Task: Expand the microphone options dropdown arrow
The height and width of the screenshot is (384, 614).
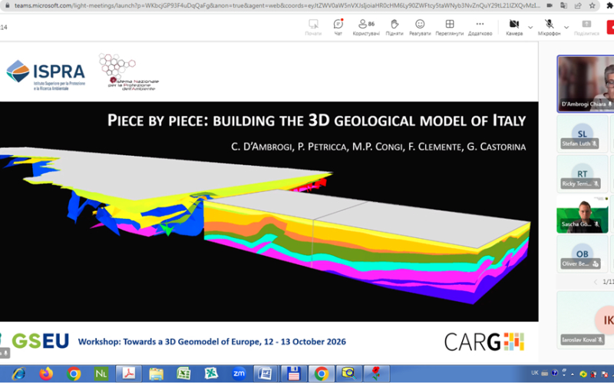Action: pyautogui.click(x=566, y=28)
